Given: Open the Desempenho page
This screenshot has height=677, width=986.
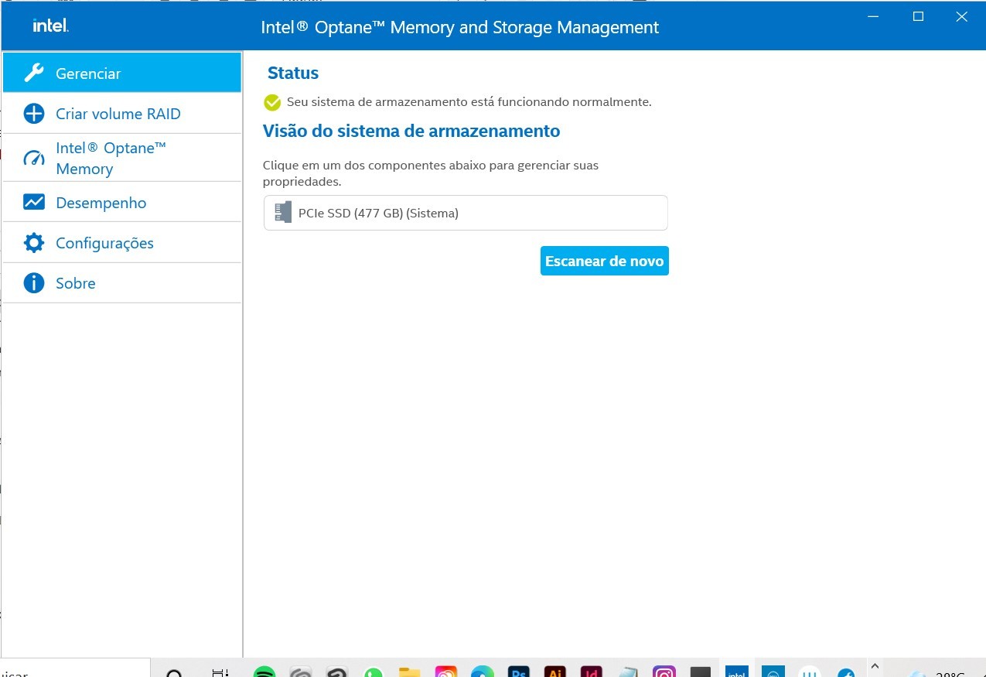Looking at the screenshot, I should coord(122,203).
